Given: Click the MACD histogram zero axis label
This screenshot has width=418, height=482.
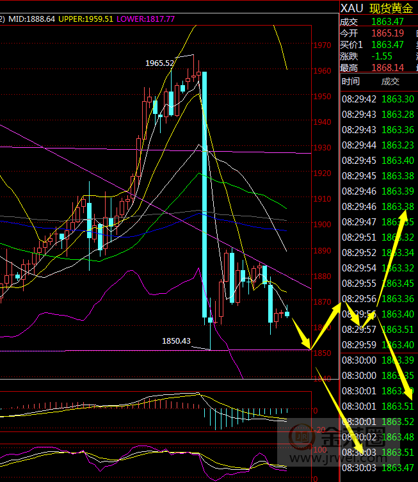Looking at the screenshot, I should pos(316,411).
